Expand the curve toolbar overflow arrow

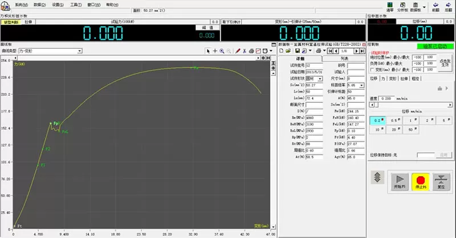[271, 51]
